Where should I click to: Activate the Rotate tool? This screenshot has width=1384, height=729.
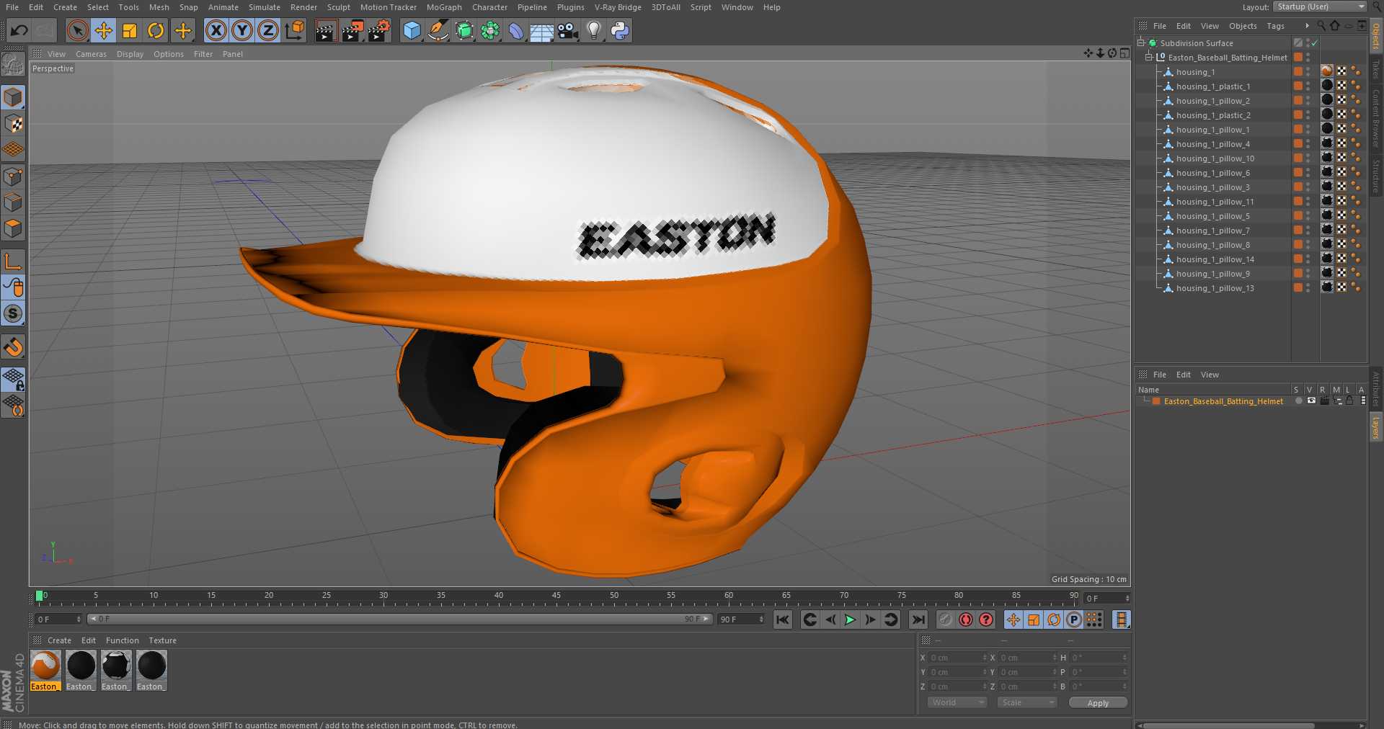(156, 30)
